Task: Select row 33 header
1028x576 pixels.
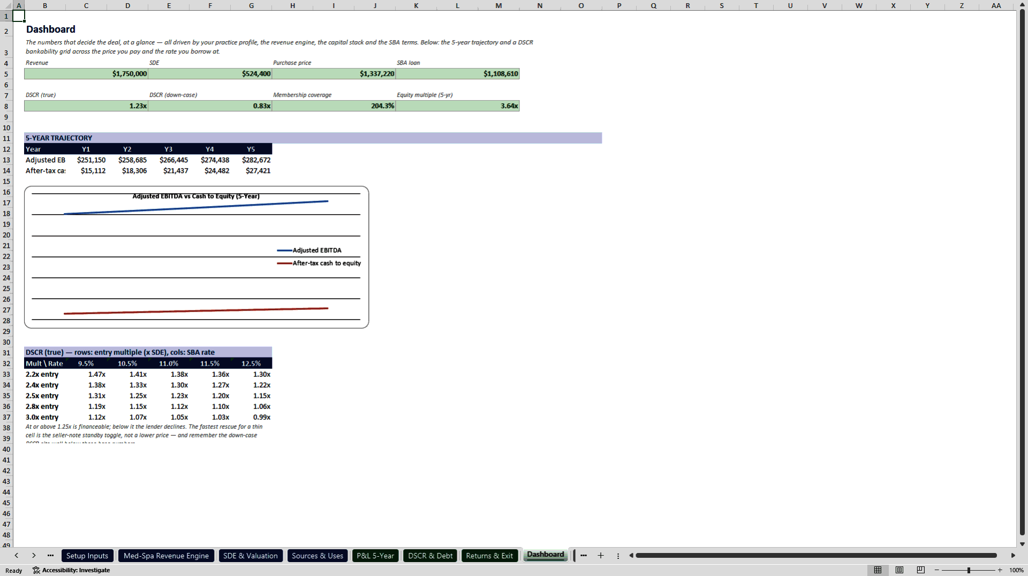Action: (6, 374)
